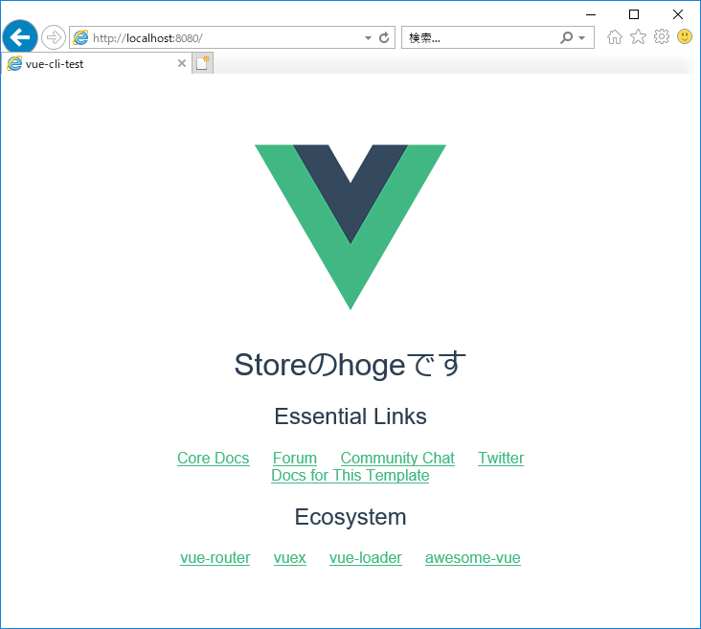This screenshot has height=629, width=701.
Task: Open the vuex link
Action: point(290,558)
